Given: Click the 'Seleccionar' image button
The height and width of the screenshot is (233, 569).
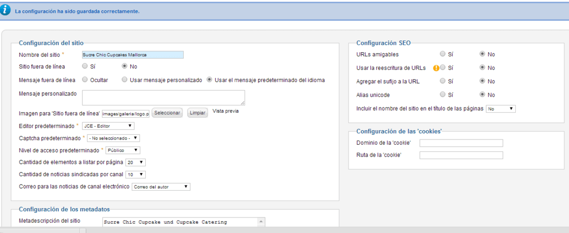Looking at the screenshot, I should point(167,113).
